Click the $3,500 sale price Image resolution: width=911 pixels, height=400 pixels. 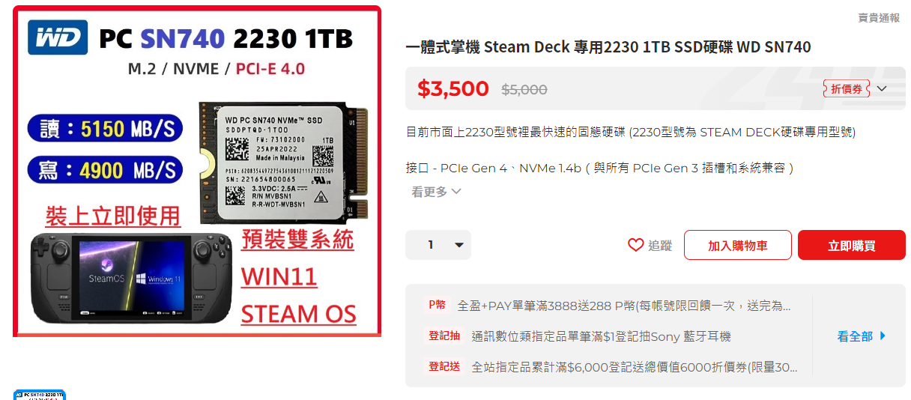(453, 88)
